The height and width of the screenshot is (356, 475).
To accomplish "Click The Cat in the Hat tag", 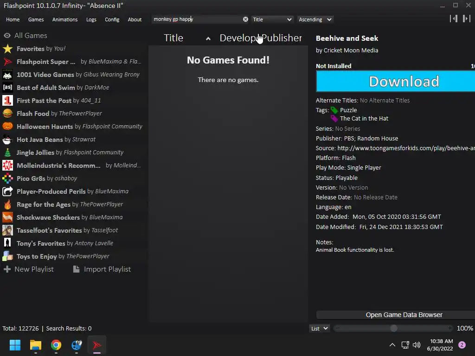I will 364,118.
